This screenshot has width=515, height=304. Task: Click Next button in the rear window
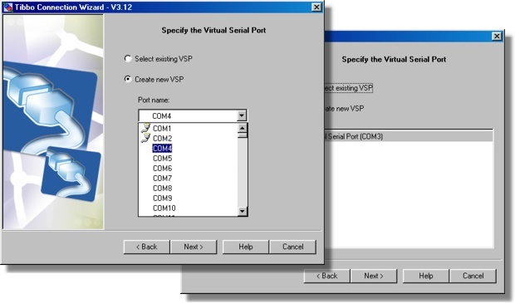(x=374, y=276)
